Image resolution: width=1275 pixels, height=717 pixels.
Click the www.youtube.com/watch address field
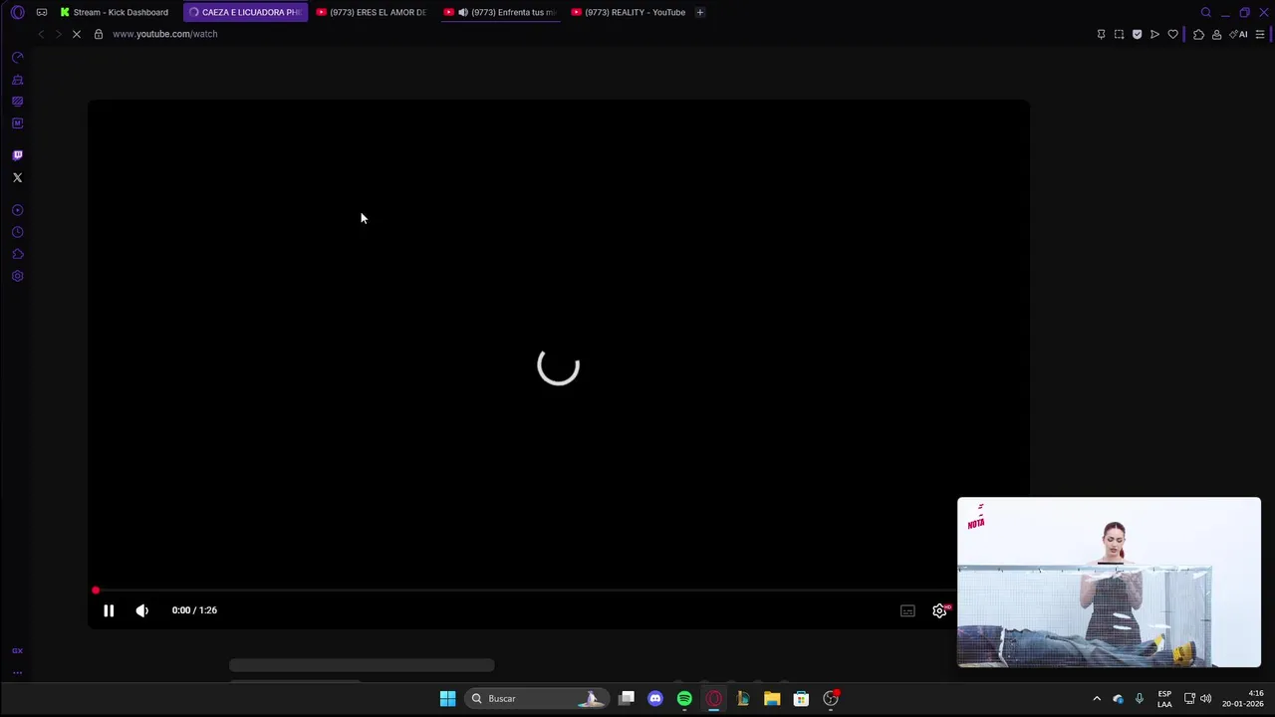pos(165,34)
